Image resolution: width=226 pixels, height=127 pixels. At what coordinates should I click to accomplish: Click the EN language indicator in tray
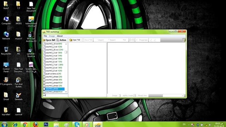tap(184, 125)
